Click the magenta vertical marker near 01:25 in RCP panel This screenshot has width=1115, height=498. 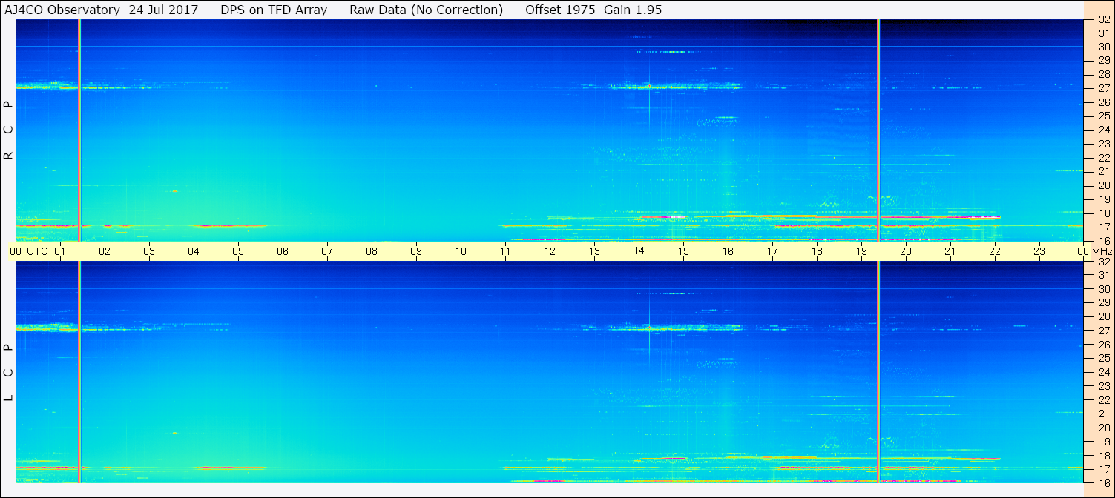[79, 130]
